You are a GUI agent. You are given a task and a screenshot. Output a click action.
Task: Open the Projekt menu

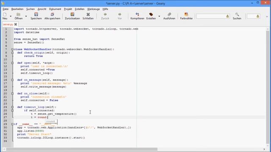(x=68, y=9)
